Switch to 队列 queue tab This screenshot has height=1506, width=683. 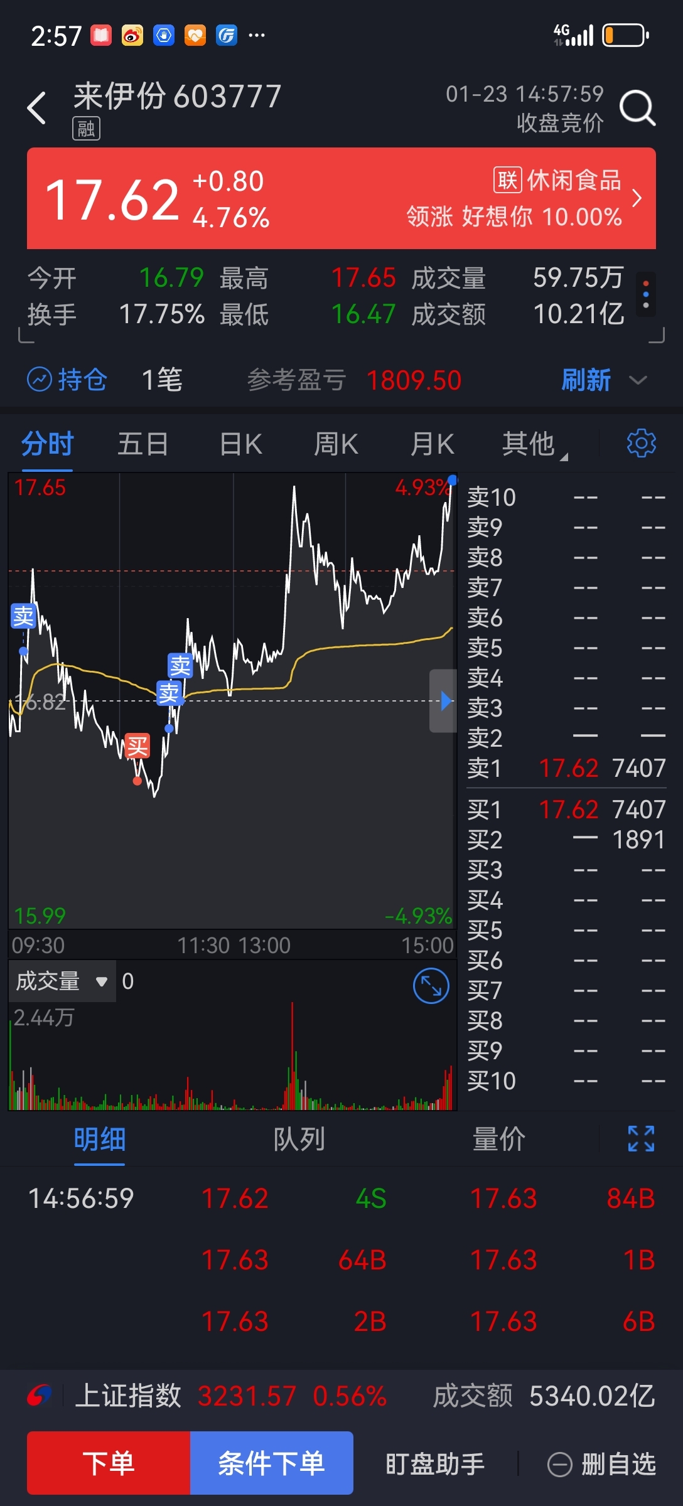[299, 1139]
